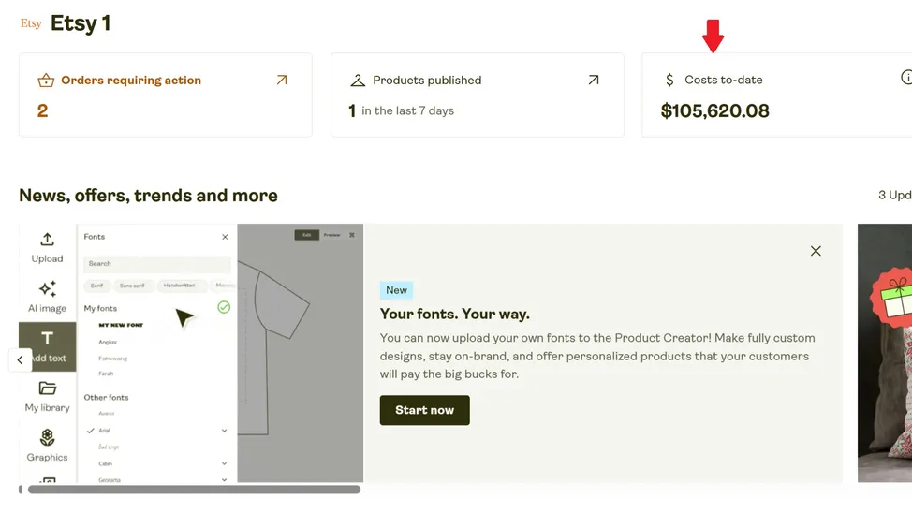Click the font Search field
Viewport: 912px width, 513px height.
coord(156,264)
